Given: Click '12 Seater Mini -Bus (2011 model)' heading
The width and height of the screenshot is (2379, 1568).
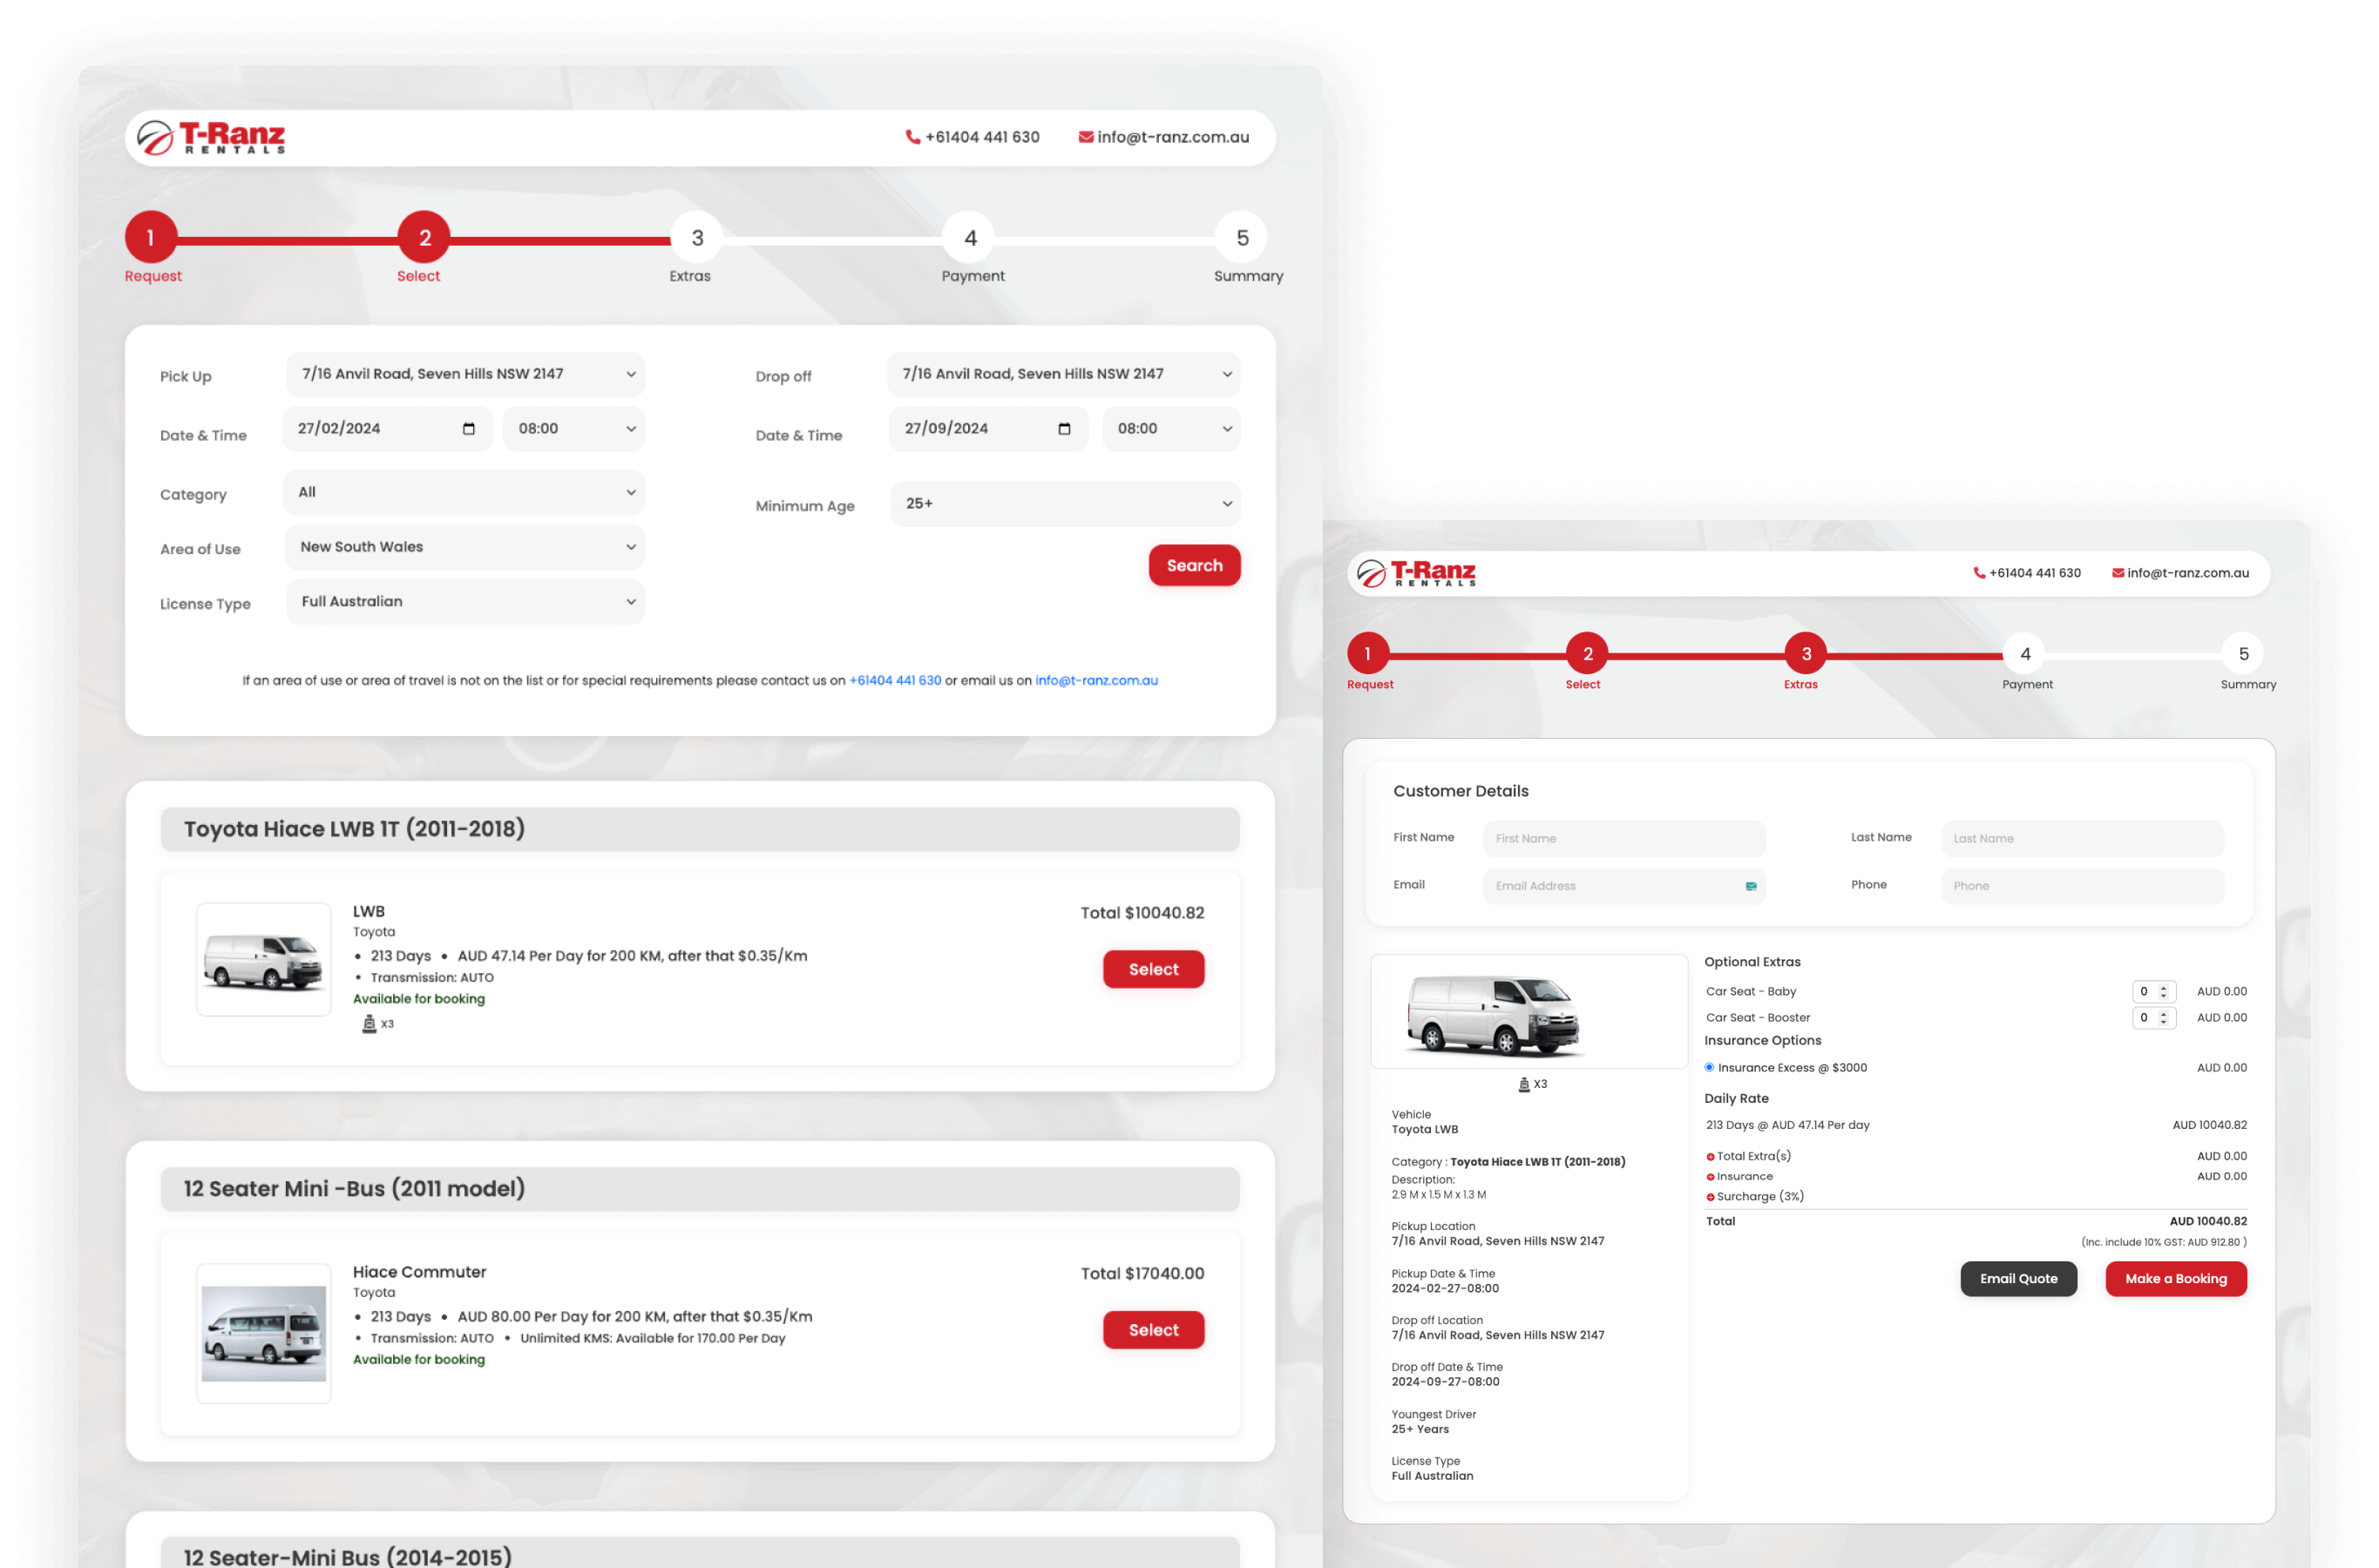Looking at the screenshot, I should (x=354, y=1189).
